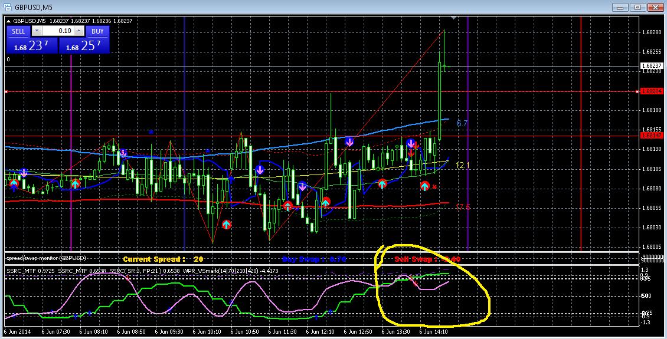
Task: Click the blue Buy Swap text
Action: pos(314,259)
